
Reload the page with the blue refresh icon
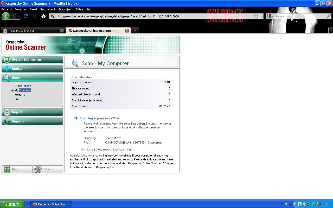click(x=26, y=16)
